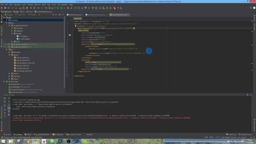Viewport: 256px width, 144px height.
Task: Click the green Run app toolbar button
Action: click(x=58, y=8)
